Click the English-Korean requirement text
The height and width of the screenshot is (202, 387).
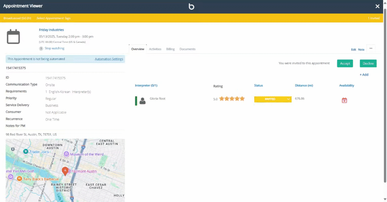pyautogui.click(x=68, y=92)
